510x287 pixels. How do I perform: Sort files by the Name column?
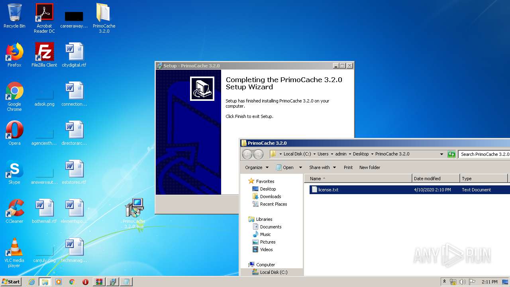click(x=358, y=179)
